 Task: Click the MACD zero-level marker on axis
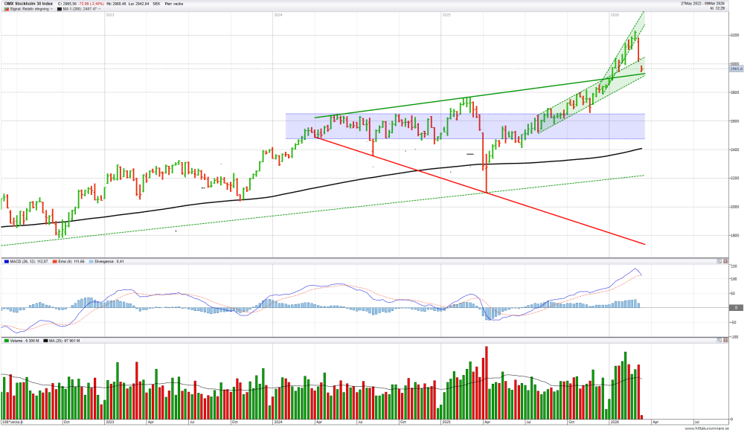(x=736, y=307)
